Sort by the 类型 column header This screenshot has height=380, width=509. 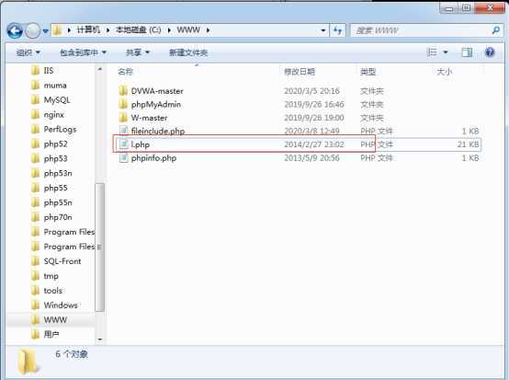tap(368, 72)
